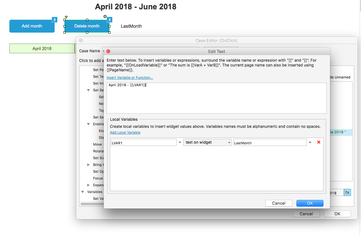Image resolution: width=361 pixels, height=235 pixels.
Task: Click the red close button of Edit Text
Action: point(108,51)
